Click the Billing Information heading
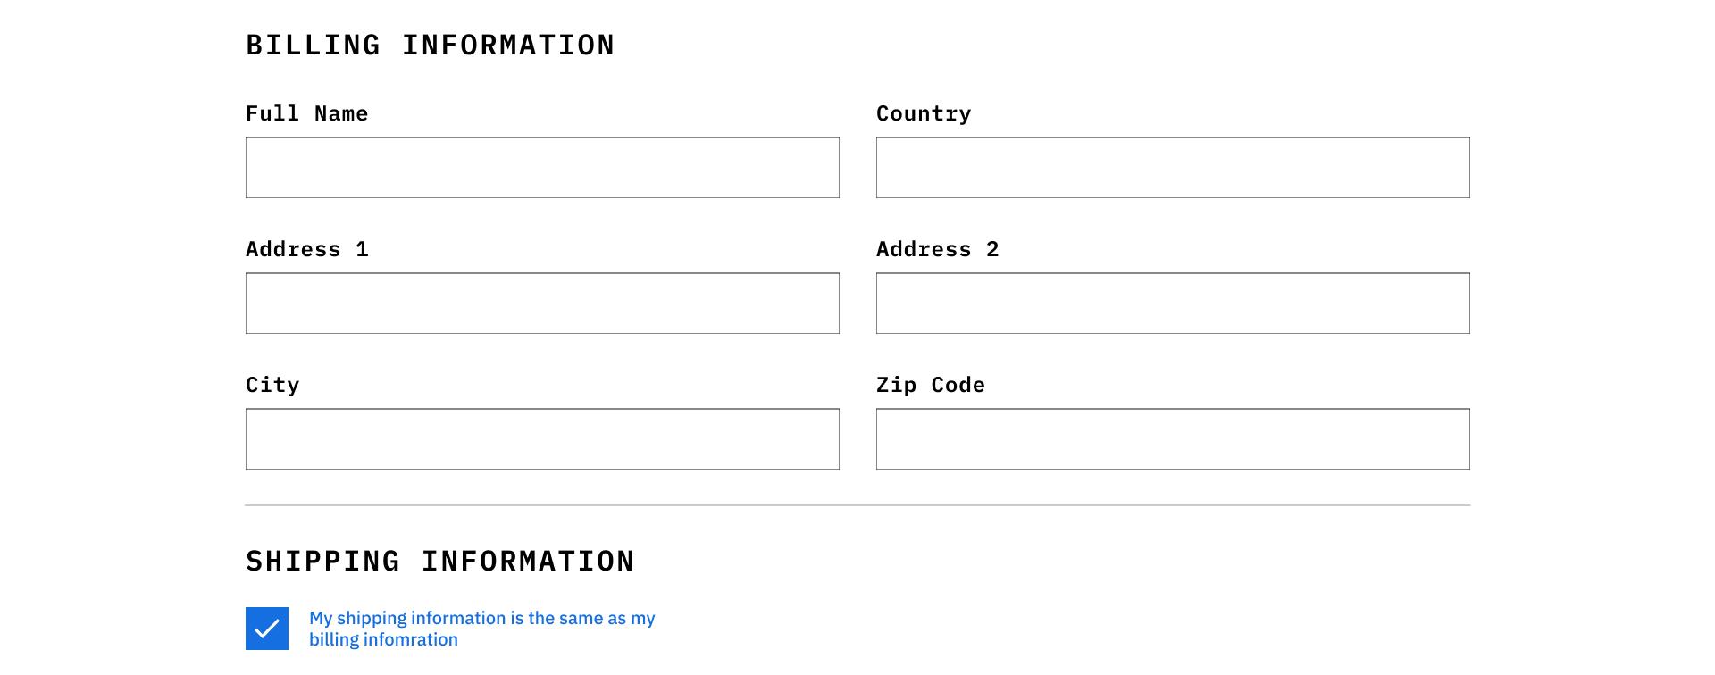This screenshot has height=675, width=1715. [x=430, y=45]
